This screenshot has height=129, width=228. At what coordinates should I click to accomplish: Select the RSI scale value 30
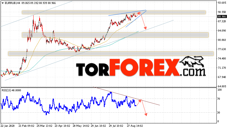click(x=219, y=113)
